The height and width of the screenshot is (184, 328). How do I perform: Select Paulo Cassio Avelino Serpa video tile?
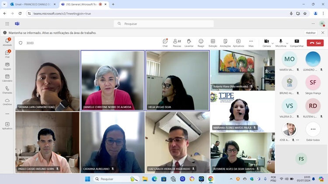(48, 142)
